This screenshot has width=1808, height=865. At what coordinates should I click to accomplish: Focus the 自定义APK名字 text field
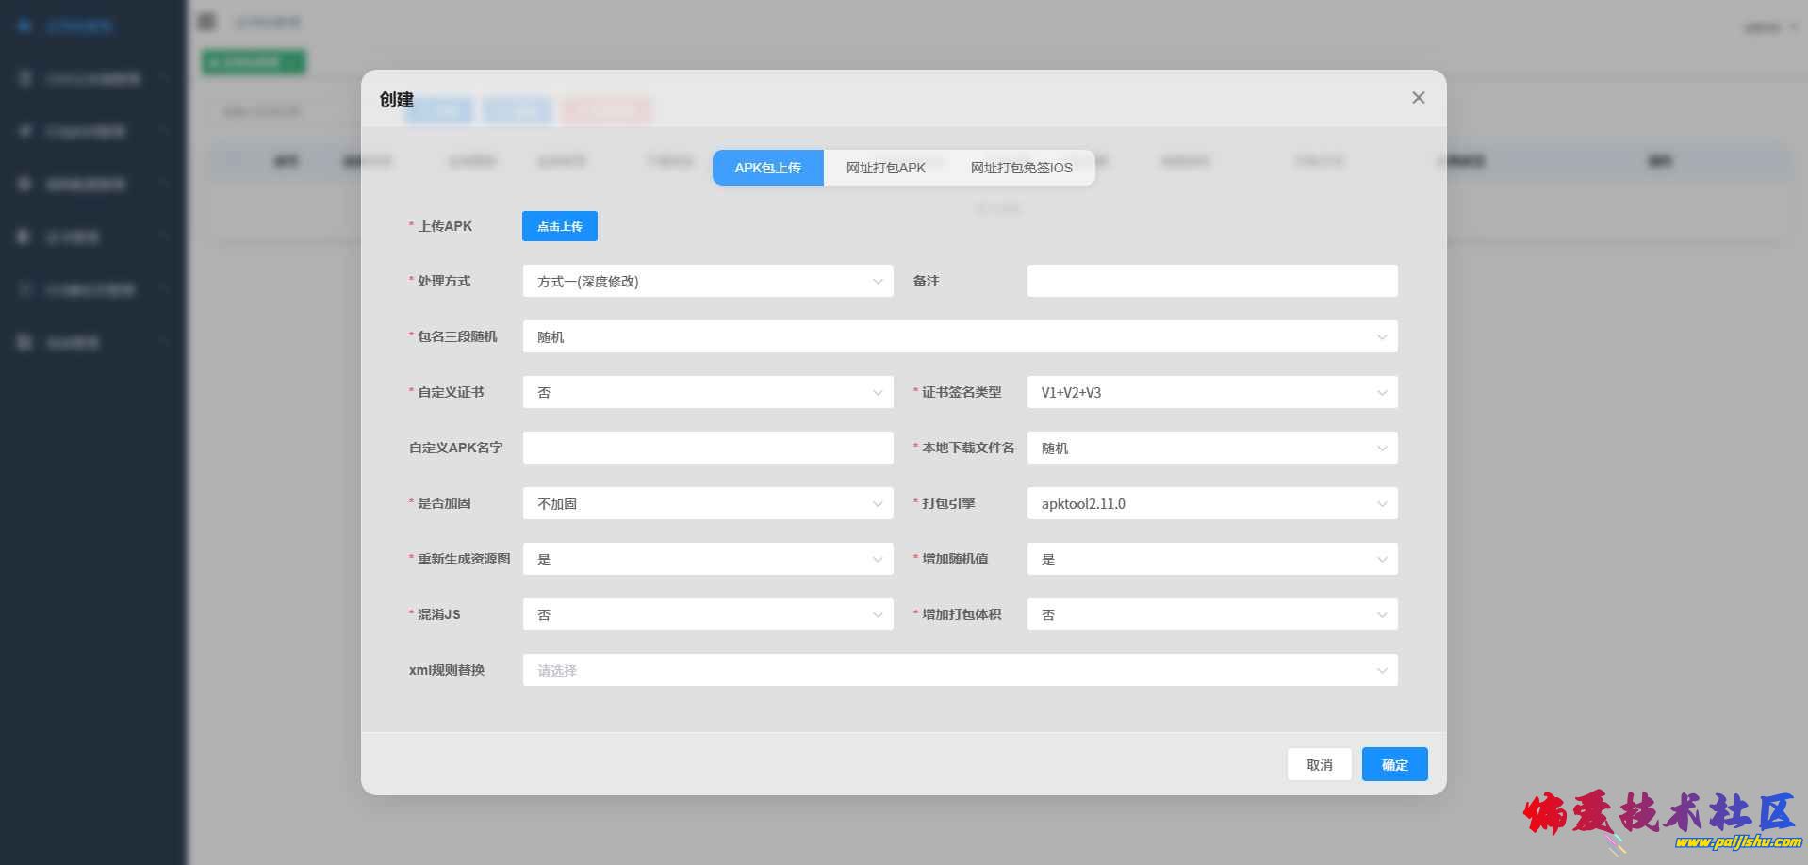[707, 448]
